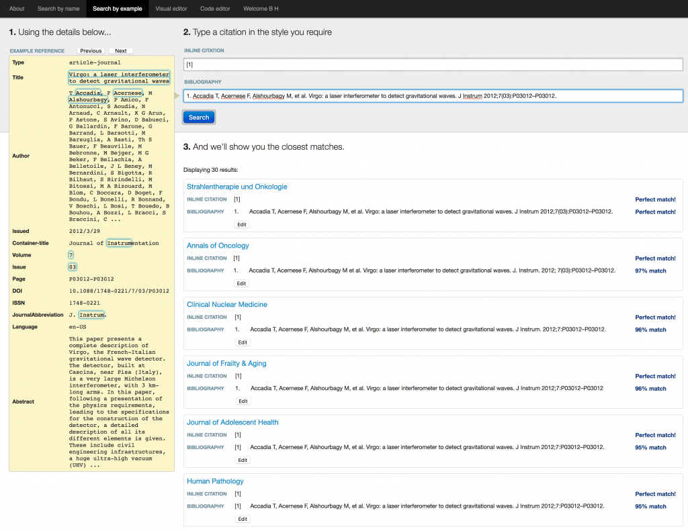The width and height of the screenshot is (688, 531).
Task: Click into the bibliography input field
Action: tap(433, 95)
